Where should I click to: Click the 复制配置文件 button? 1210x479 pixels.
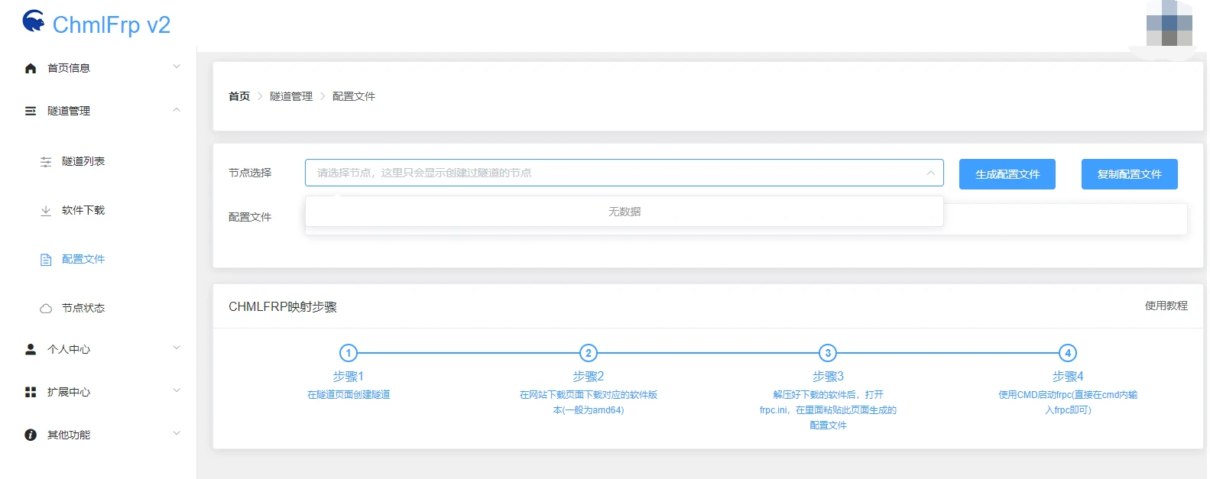(x=1130, y=174)
